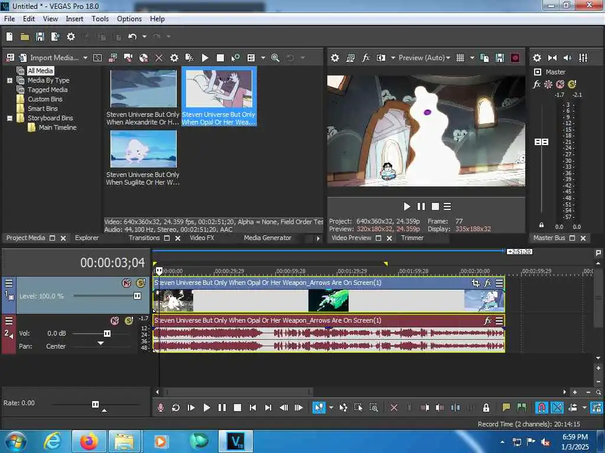605x453 pixels.
Task: Open the Import Media dropdown arrow
Action: [x=85, y=58]
